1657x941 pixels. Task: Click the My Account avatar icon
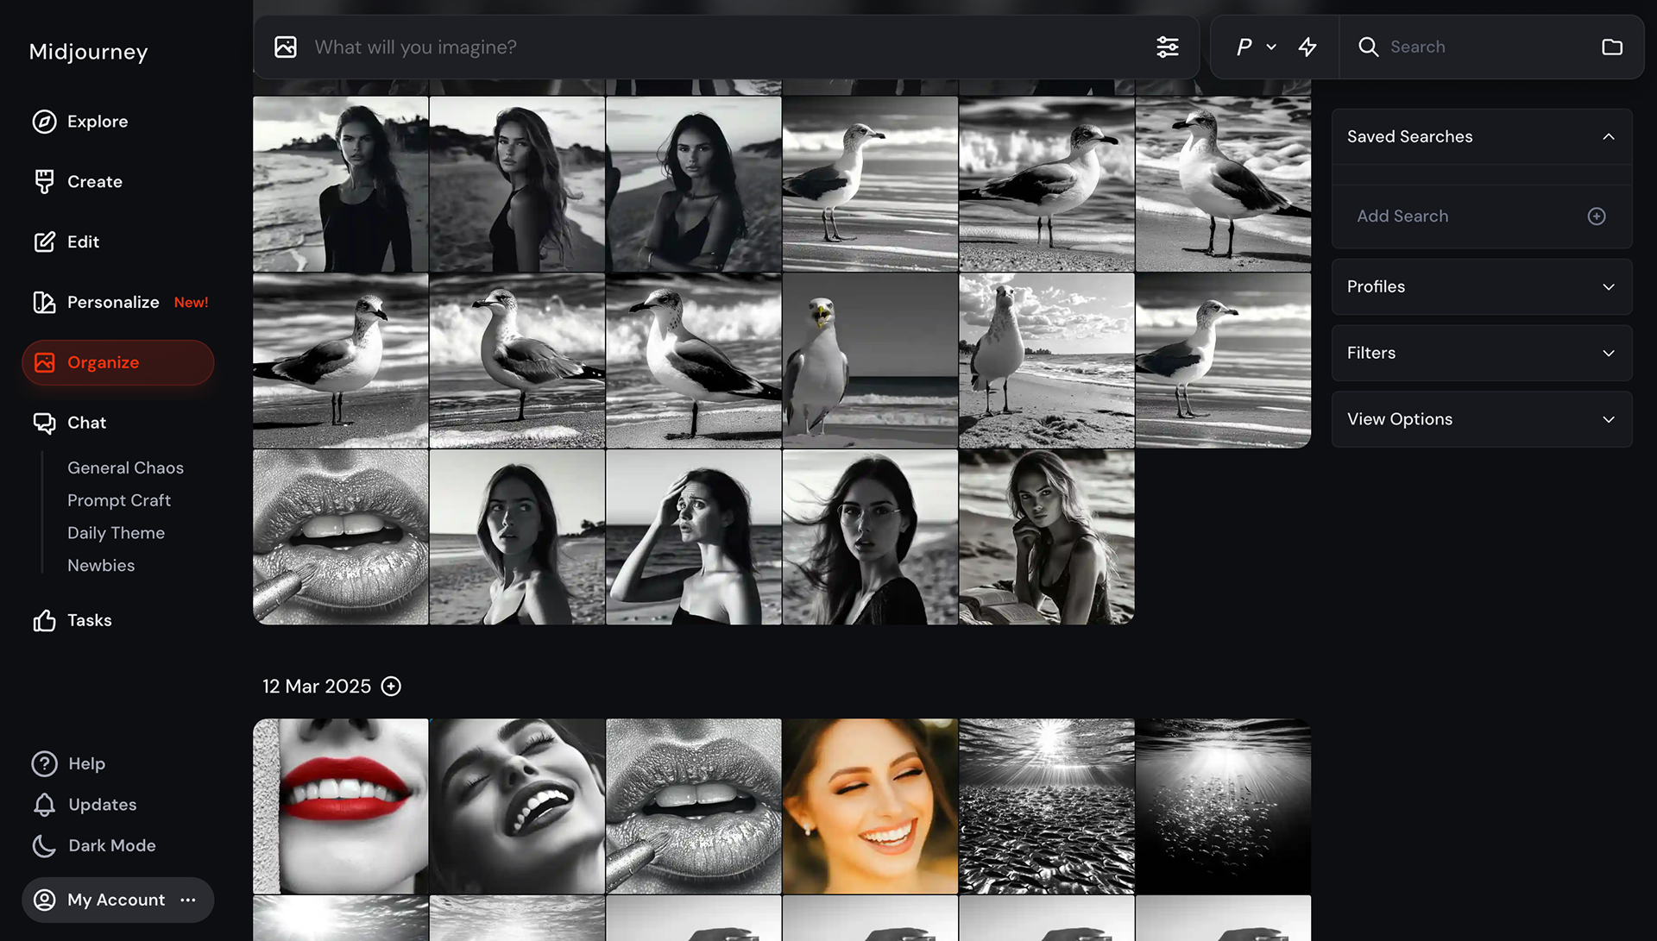[x=44, y=900]
